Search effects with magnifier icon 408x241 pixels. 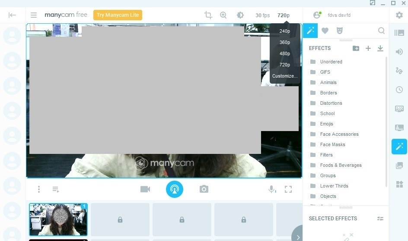click(381, 31)
